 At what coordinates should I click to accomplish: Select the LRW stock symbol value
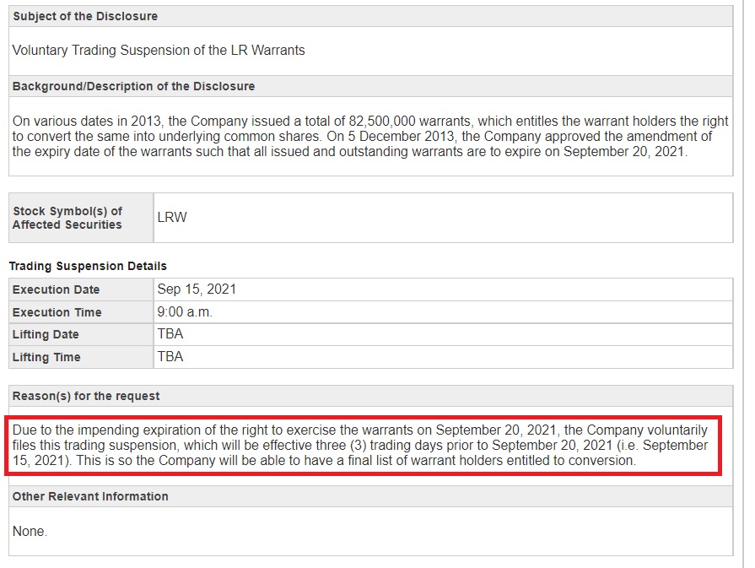pyautogui.click(x=172, y=217)
